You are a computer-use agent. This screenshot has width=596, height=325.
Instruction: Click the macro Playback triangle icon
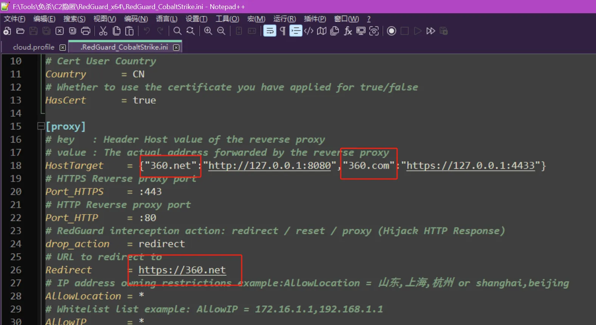coord(418,31)
